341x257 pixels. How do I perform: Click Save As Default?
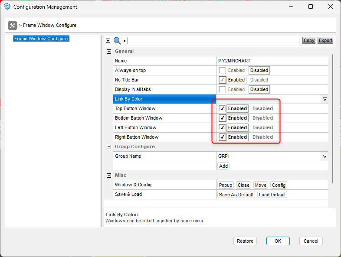[236, 195]
